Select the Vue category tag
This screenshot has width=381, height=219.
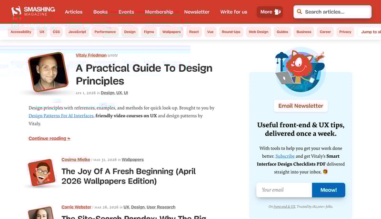(x=210, y=32)
